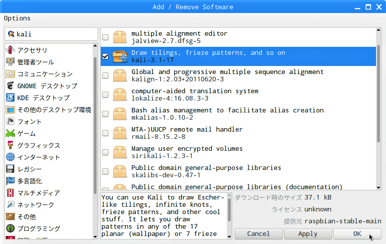The width and height of the screenshot is (386, 244).
Task: Check the lokalize-4:16.08.3-3 checkbox
Action: (x=105, y=95)
